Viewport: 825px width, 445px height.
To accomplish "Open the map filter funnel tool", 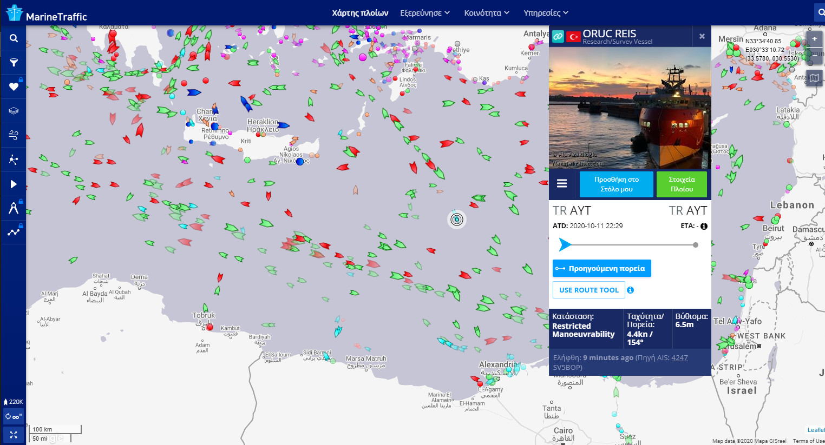I will pyautogui.click(x=14, y=63).
